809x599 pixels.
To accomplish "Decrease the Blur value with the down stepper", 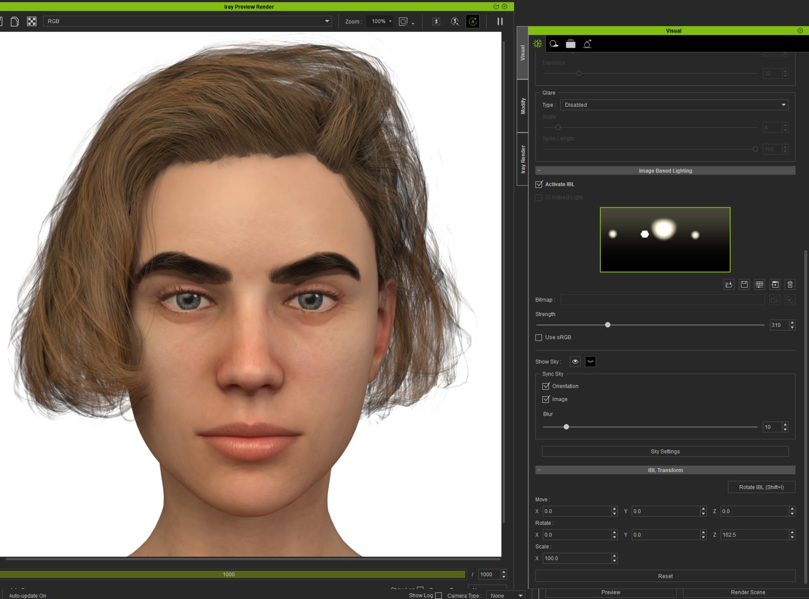I will coord(785,429).
